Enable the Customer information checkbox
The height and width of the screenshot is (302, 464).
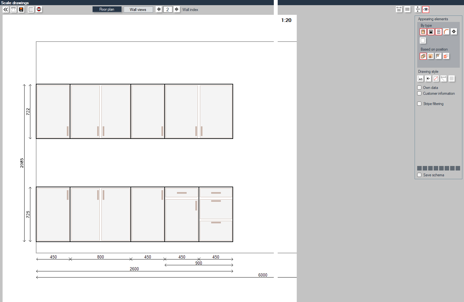point(419,93)
